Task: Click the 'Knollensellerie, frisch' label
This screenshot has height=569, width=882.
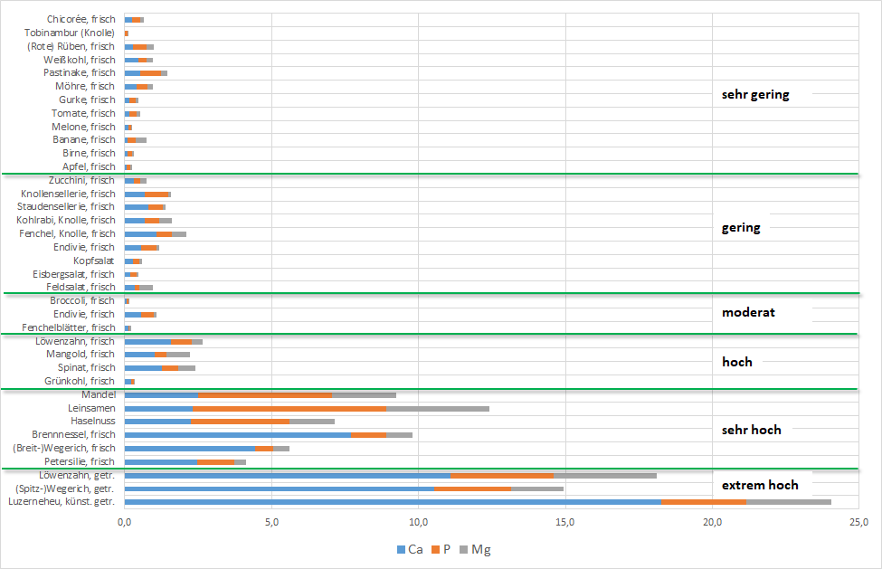Action: (68, 194)
